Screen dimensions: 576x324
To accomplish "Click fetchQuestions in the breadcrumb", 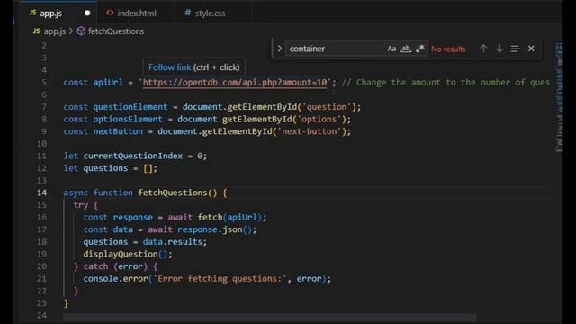I will click(116, 31).
